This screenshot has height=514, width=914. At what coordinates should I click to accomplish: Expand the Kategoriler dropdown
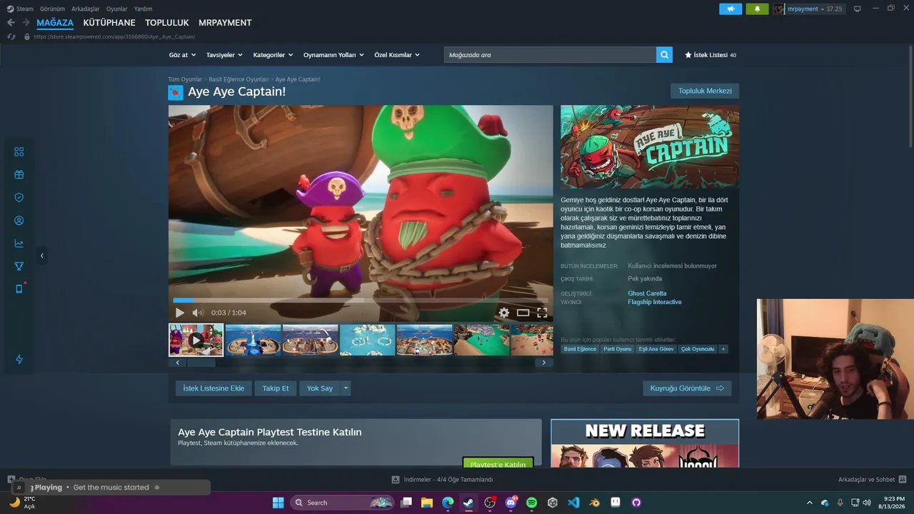[x=273, y=55]
